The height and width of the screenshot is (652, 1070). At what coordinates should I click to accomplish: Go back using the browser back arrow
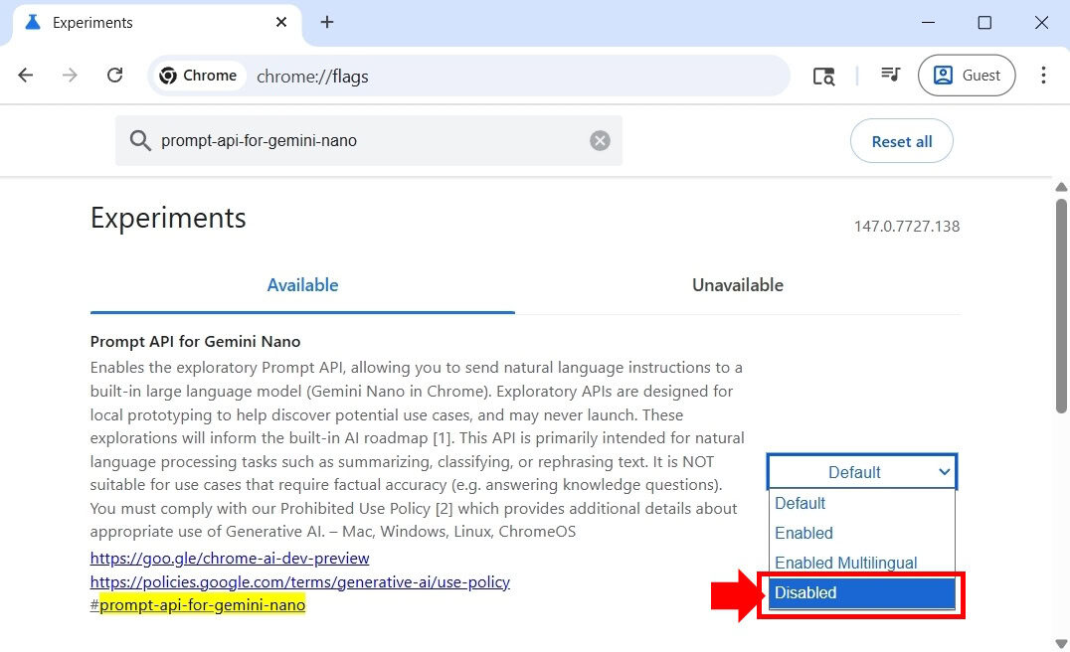coord(25,75)
